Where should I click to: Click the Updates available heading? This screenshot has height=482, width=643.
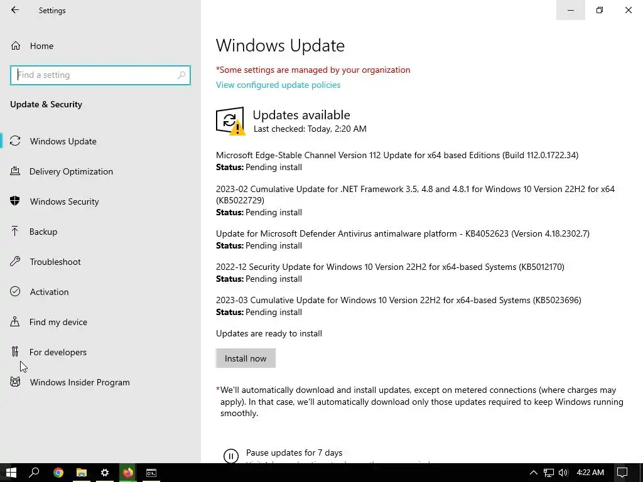301,115
